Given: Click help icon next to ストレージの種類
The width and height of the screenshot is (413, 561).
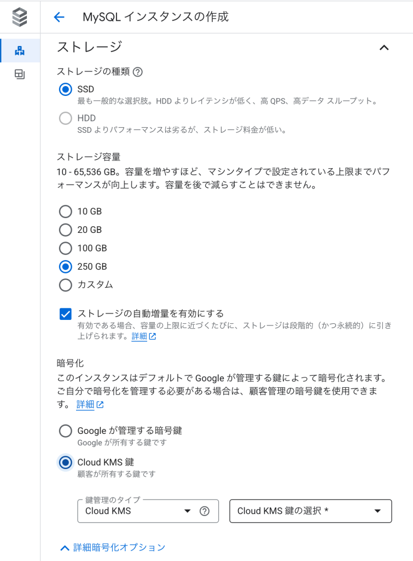Looking at the screenshot, I should tap(137, 72).
